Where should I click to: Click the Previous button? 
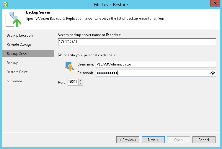click(128, 140)
